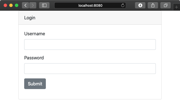Click the Username label
The width and height of the screenshot is (180, 112).
tap(35, 34)
